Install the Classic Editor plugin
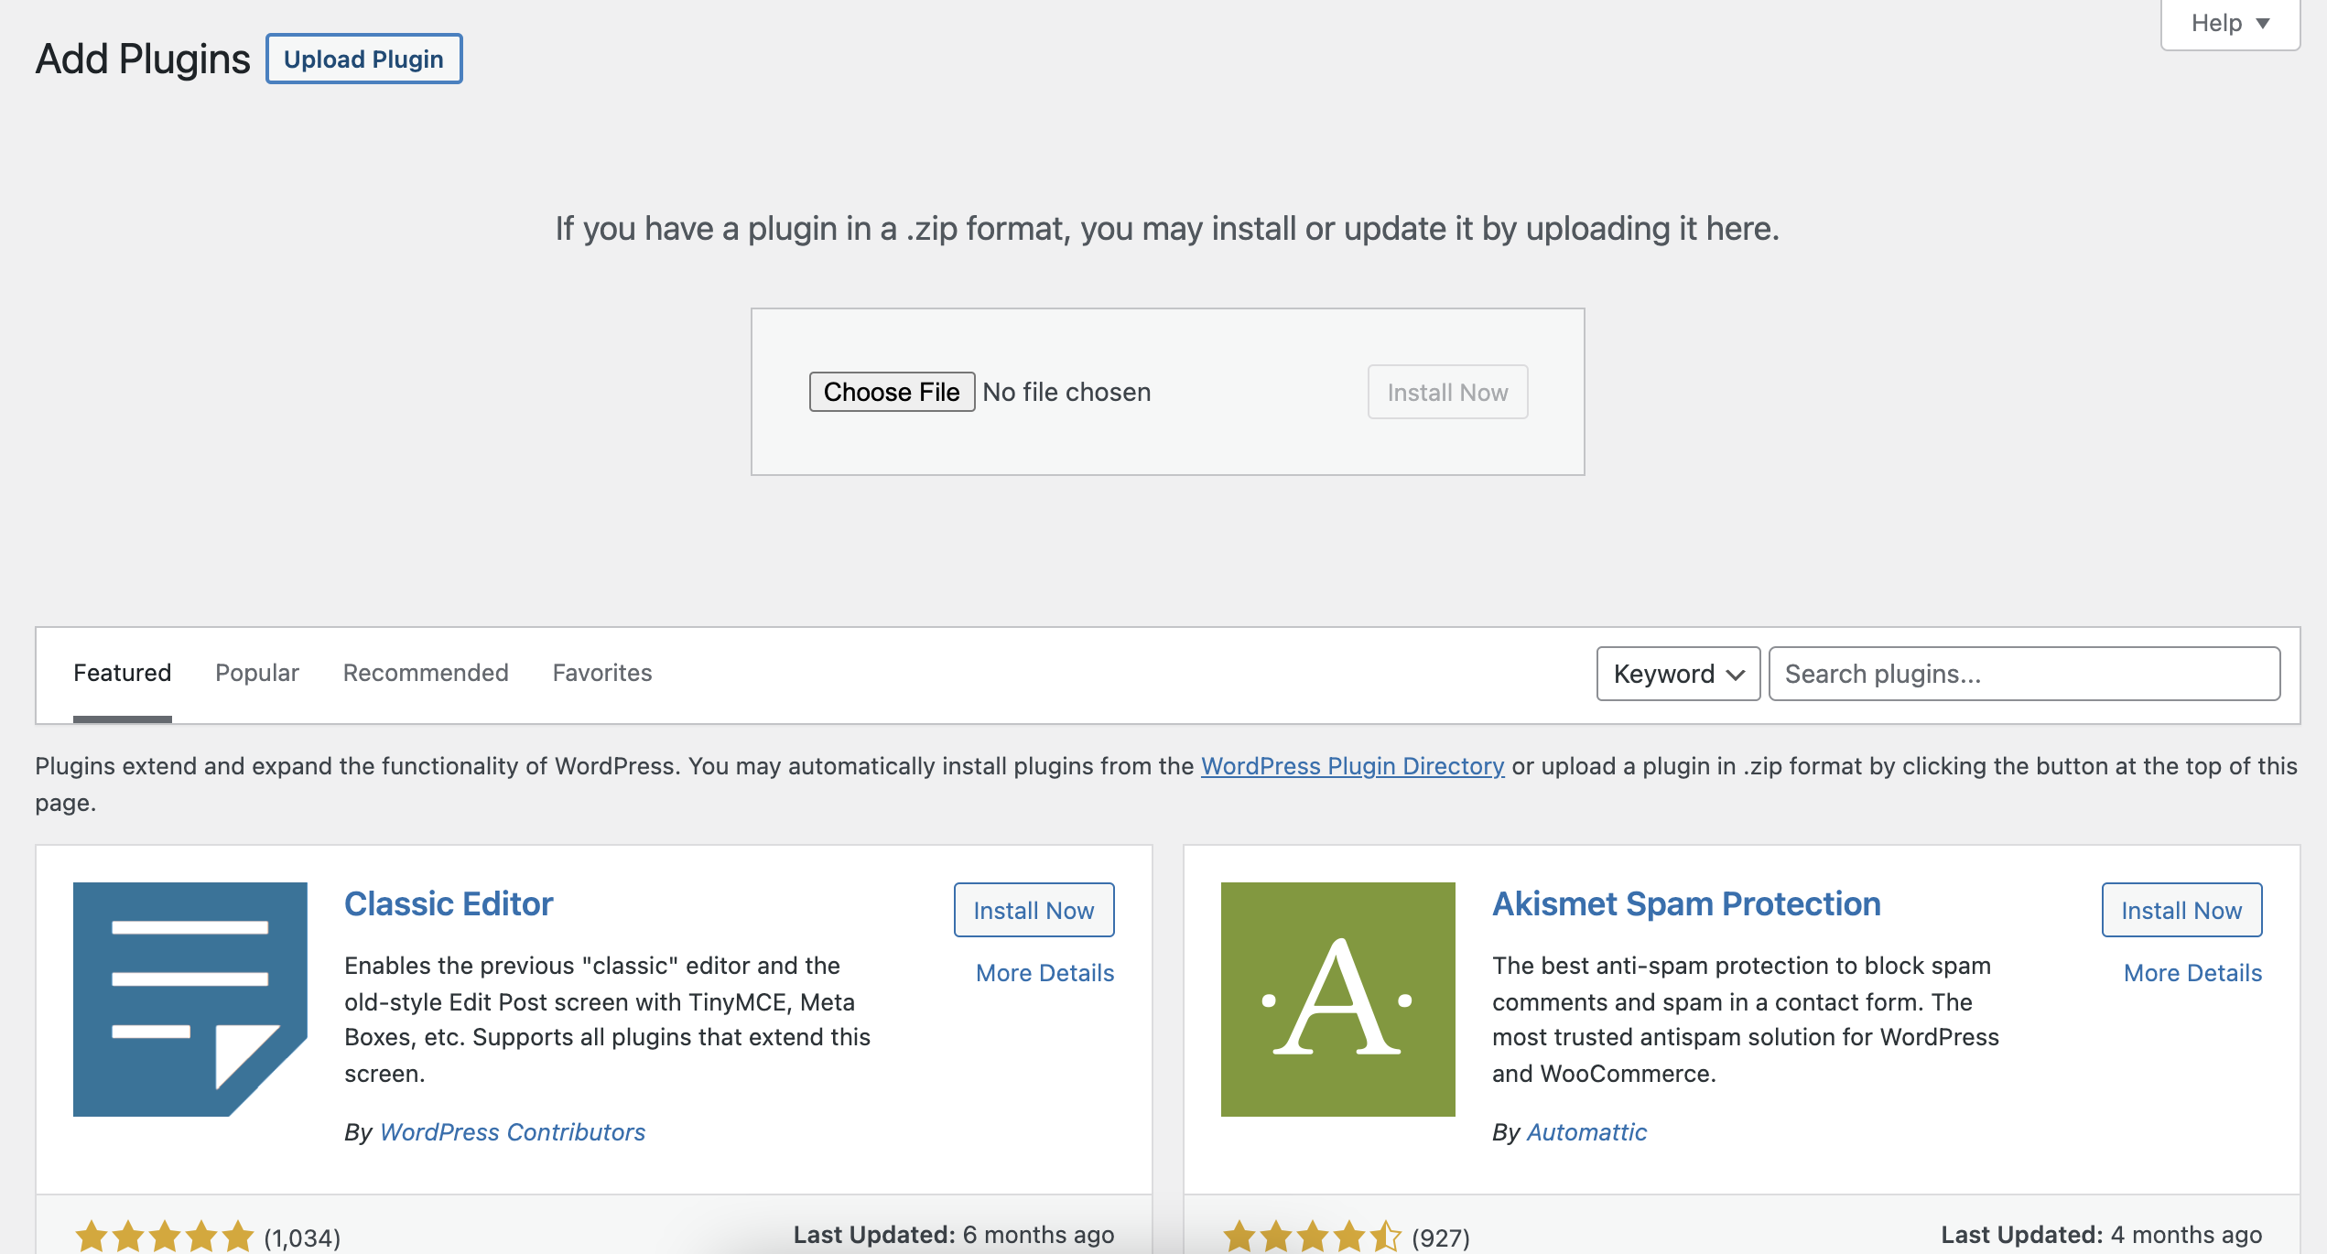This screenshot has width=2327, height=1254. 1034,910
